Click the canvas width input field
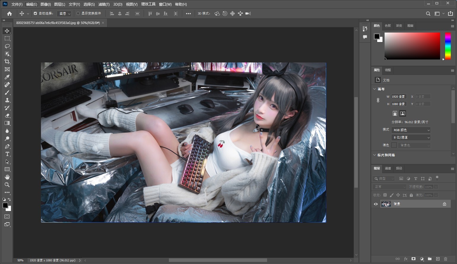The width and height of the screenshot is (457, 264). click(x=399, y=96)
